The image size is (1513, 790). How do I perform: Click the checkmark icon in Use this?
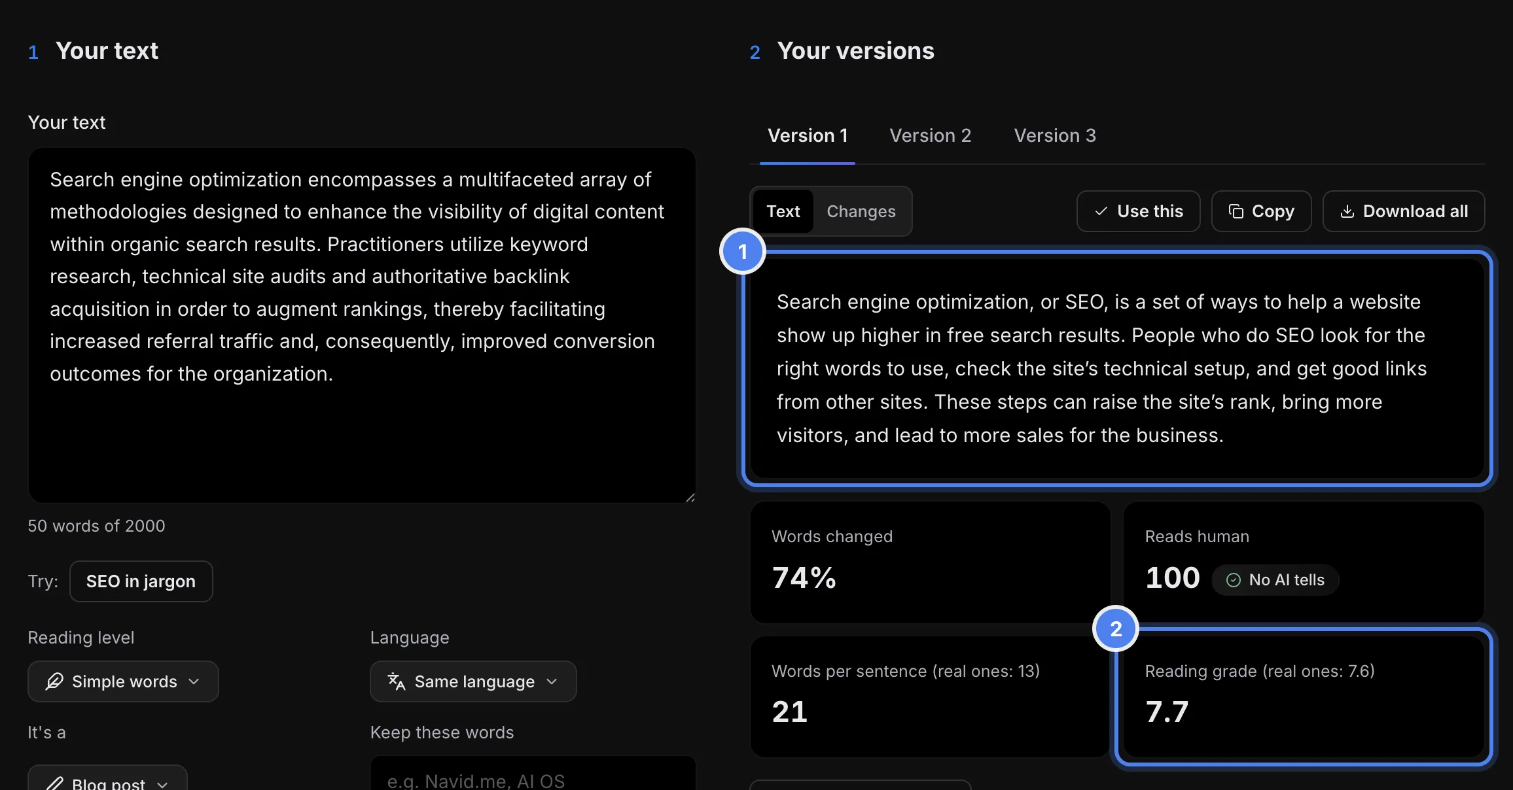[1101, 211]
